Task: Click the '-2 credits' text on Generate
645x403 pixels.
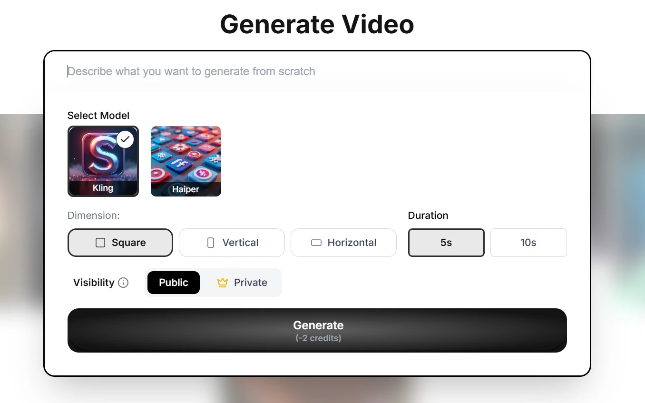Action: tap(318, 339)
